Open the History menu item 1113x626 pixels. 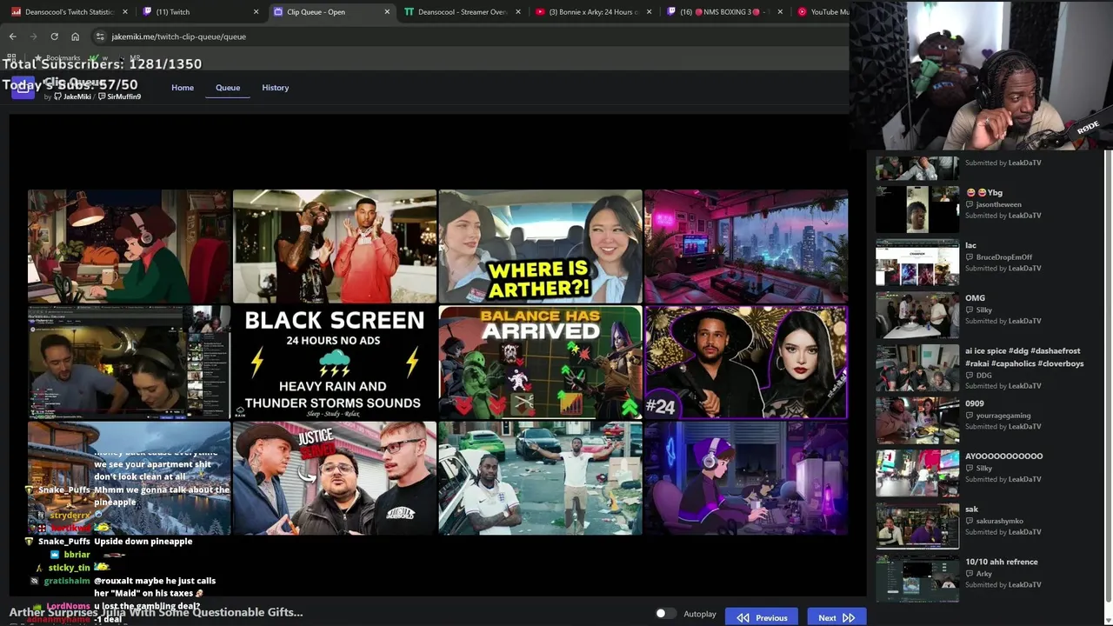pos(276,88)
